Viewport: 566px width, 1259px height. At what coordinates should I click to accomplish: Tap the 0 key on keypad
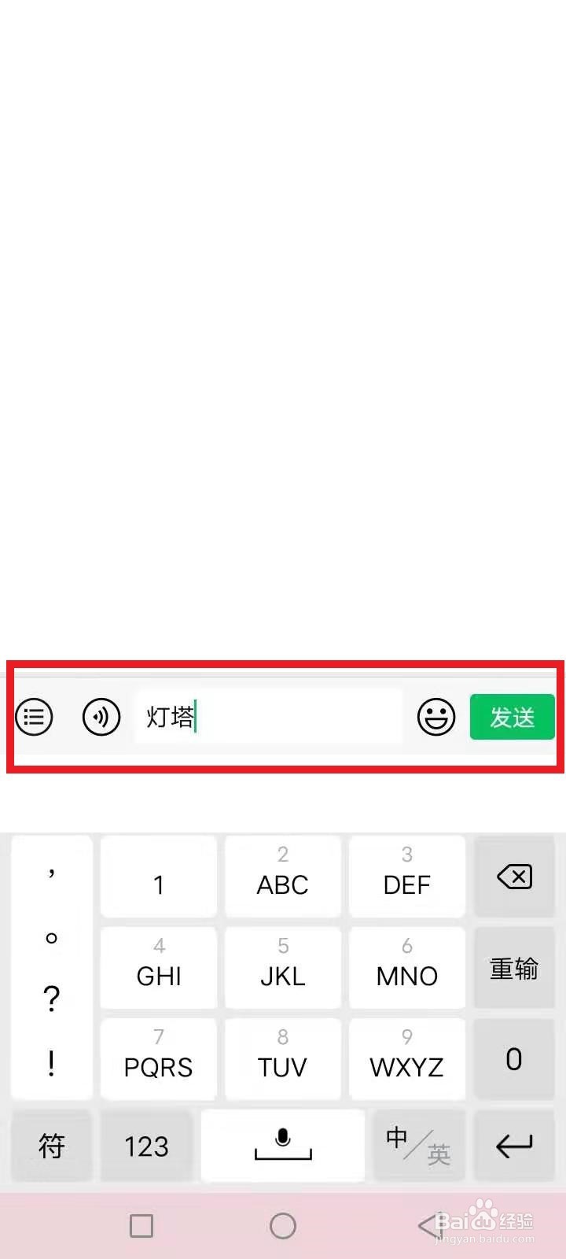515,1059
